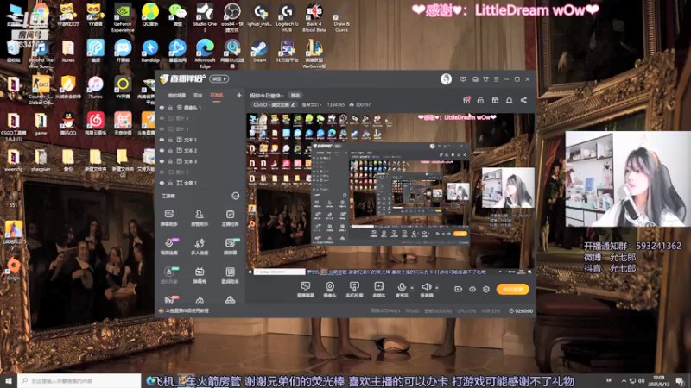
Task: Show hidden system tray icons on taskbar
Action: [624, 381]
